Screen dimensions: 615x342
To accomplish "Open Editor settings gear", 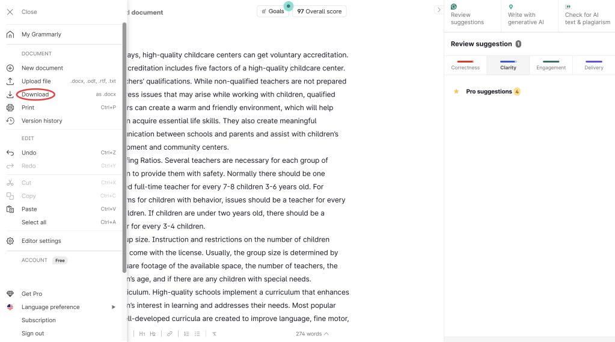I will pyautogui.click(x=10, y=241).
